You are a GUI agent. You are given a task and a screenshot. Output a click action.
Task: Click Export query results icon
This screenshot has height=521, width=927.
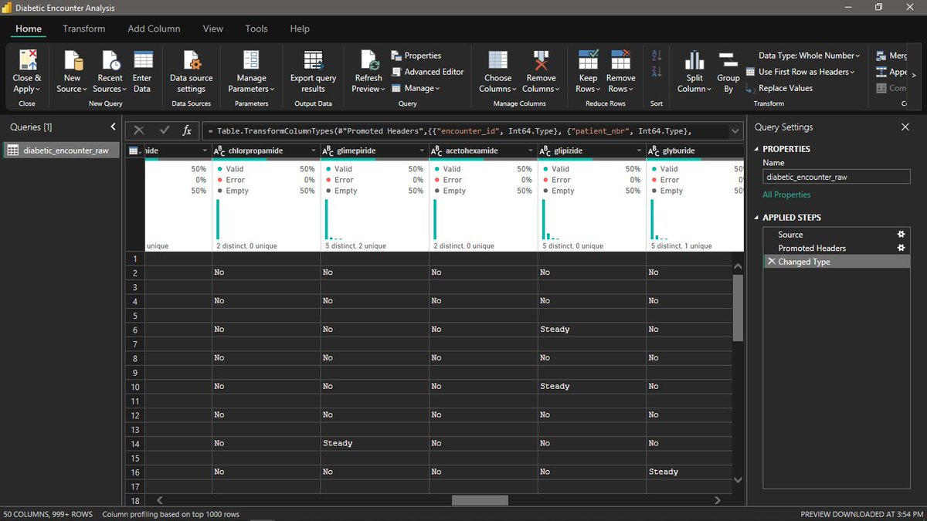pyautogui.click(x=313, y=60)
